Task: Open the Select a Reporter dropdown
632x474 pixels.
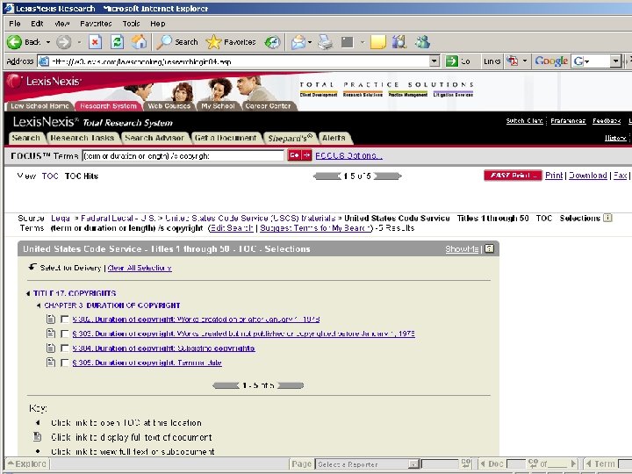Action: 413,464
